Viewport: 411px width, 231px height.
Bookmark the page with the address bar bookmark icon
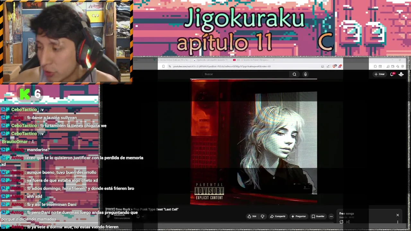click(x=163, y=66)
